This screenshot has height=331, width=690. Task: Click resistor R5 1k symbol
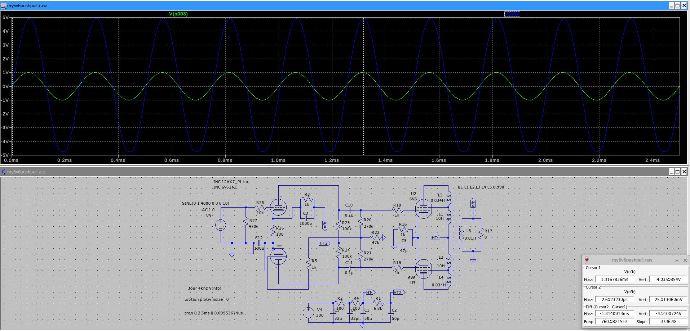pos(309,264)
